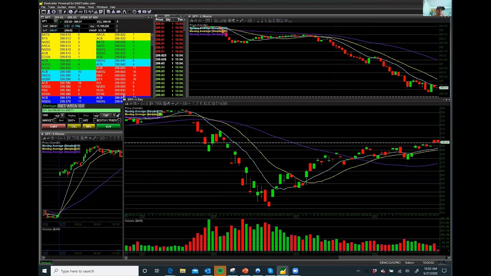Open the envelope message icon

(x=119, y=12)
